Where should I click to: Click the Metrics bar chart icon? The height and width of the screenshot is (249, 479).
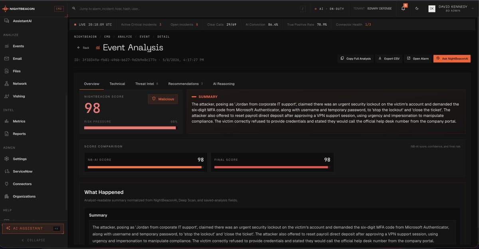6,121
